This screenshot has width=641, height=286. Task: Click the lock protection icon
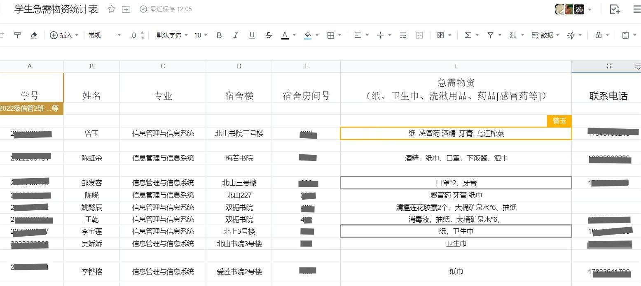point(599,35)
